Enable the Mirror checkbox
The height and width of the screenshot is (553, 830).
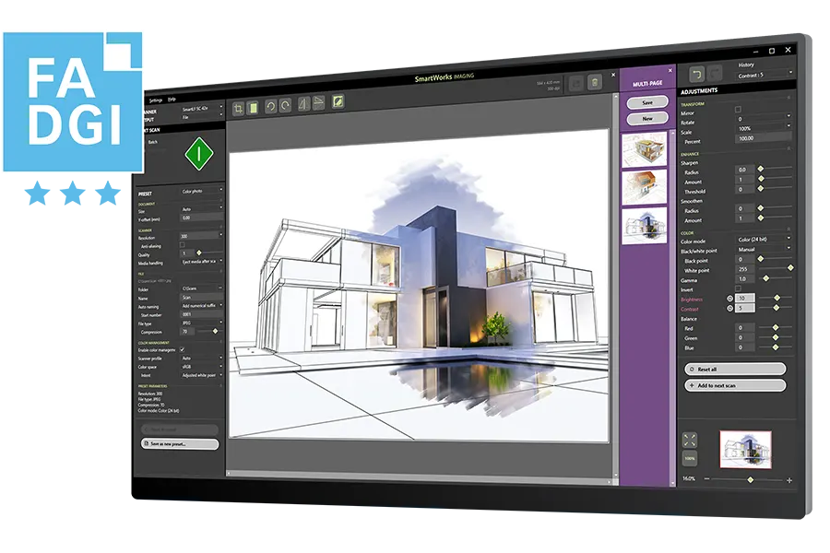tap(738, 109)
